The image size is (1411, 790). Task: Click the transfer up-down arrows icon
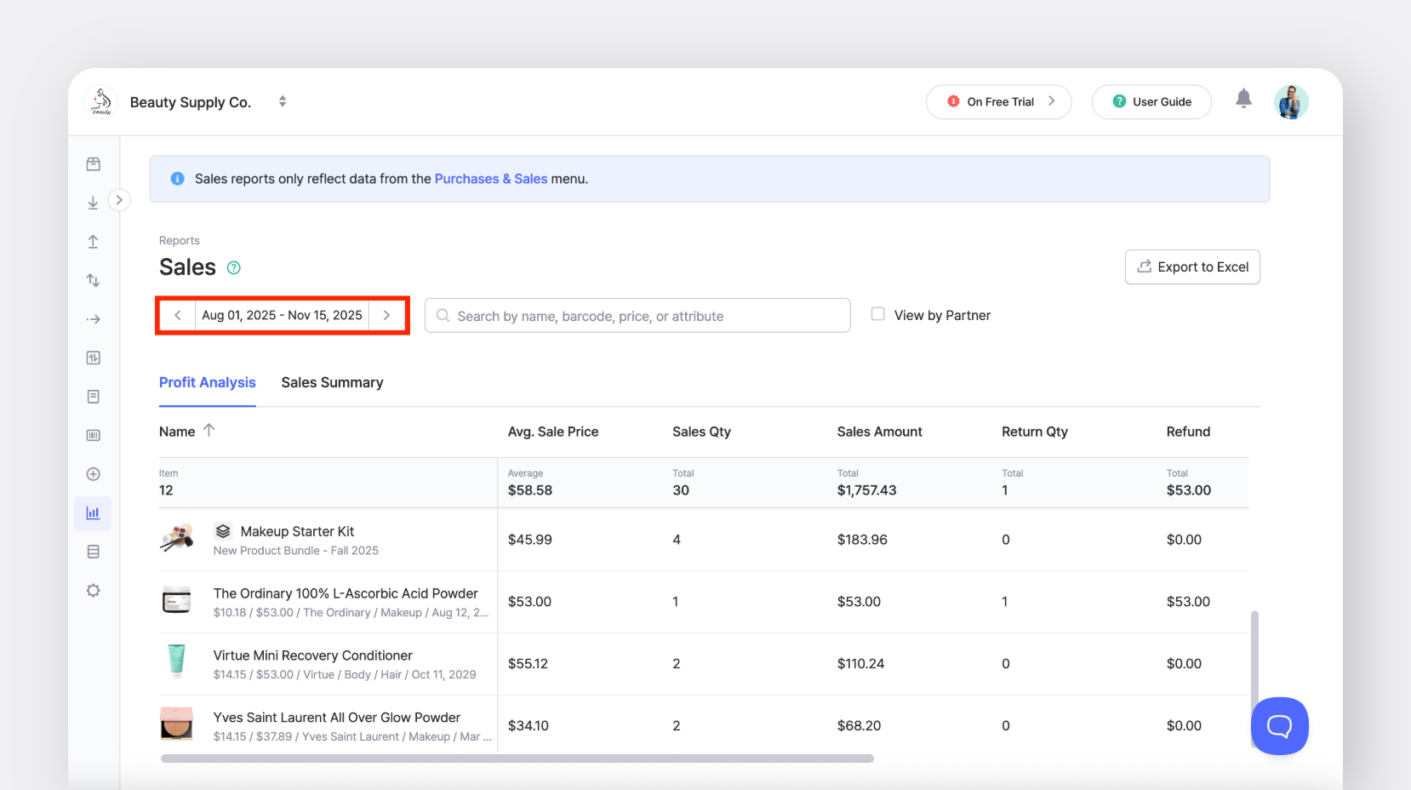tap(93, 279)
